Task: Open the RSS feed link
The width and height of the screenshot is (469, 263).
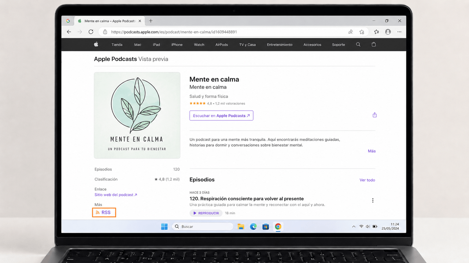Action: tap(104, 212)
